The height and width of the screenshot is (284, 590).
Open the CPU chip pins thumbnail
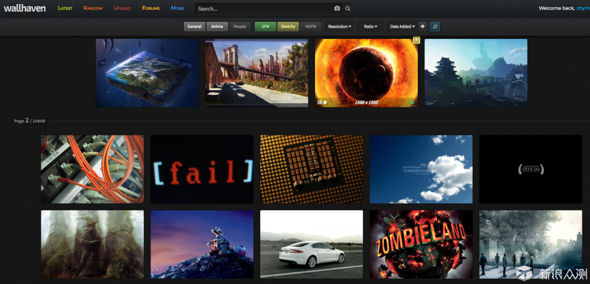click(312, 170)
